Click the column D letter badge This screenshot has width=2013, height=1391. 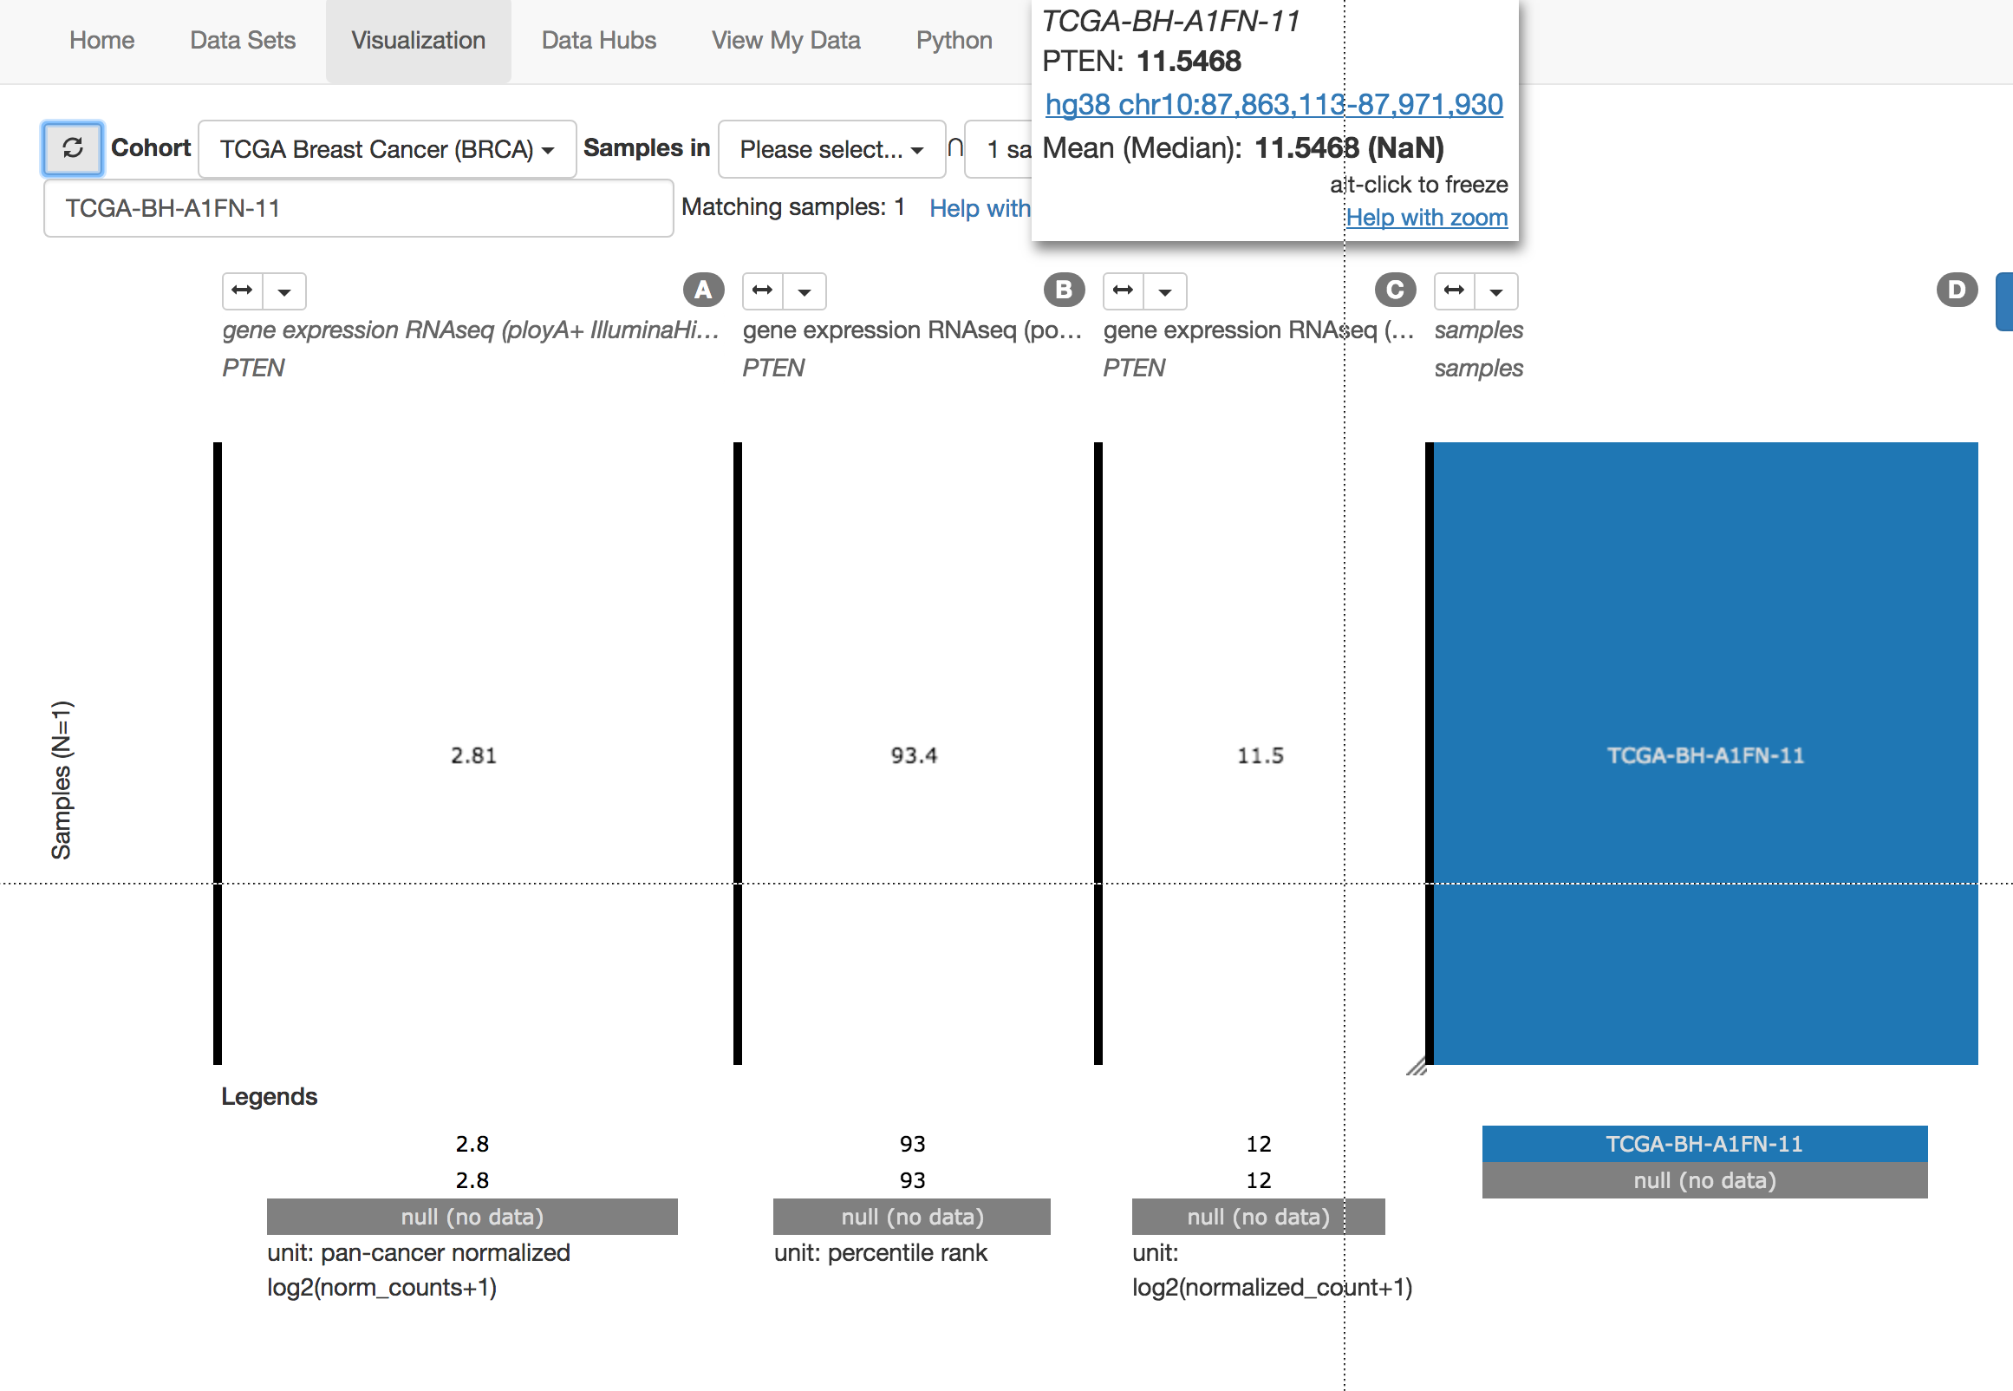pyautogui.click(x=1958, y=291)
